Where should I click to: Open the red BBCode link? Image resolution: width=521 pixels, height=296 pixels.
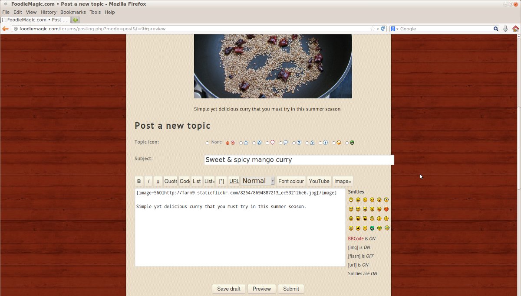pos(356,239)
